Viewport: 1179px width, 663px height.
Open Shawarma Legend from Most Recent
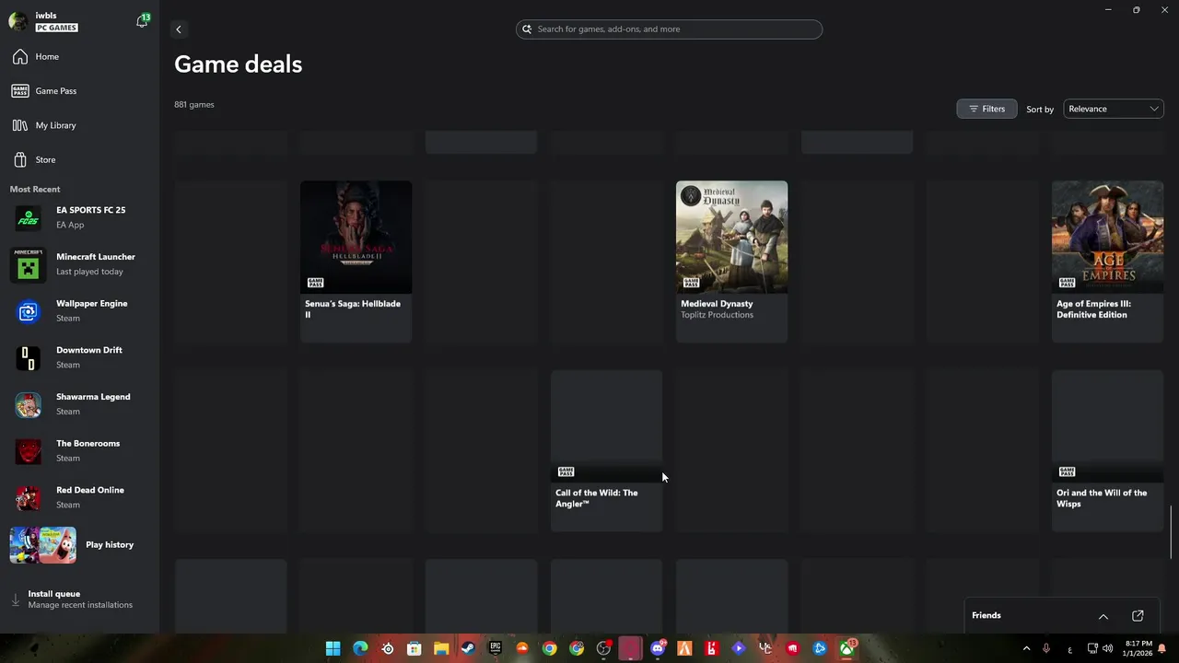(79, 404)
